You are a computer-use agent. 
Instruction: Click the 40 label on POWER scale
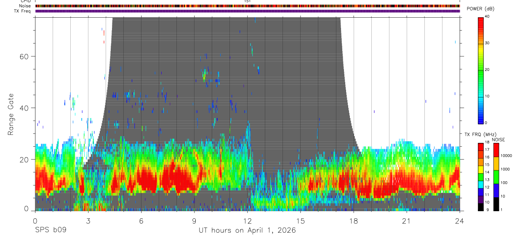click(488, 16)
